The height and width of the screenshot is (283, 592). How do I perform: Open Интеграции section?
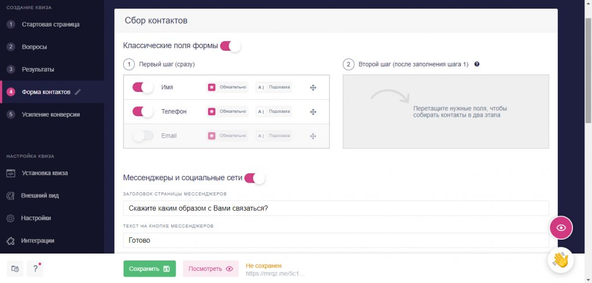[38, 241]
